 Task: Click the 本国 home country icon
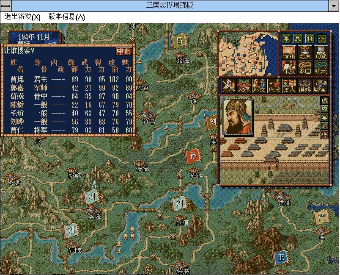pyautogui.click(x=305, y=67)
